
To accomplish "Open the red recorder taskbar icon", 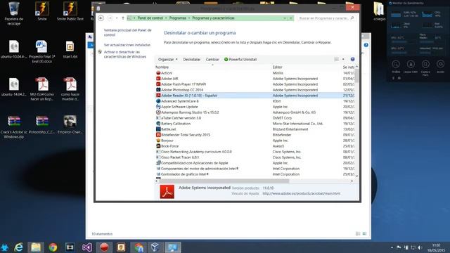I will tap(104, 247).
